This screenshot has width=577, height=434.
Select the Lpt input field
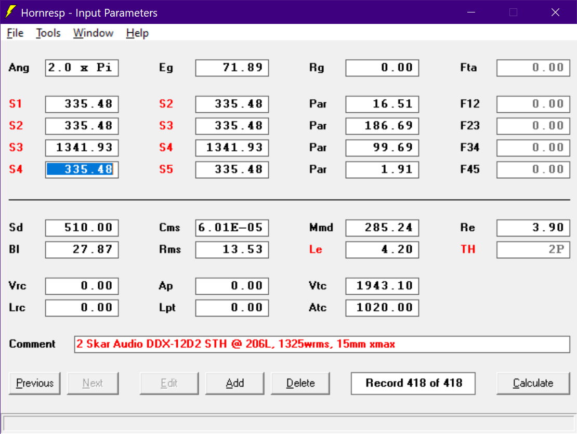(x=232, y=308)
